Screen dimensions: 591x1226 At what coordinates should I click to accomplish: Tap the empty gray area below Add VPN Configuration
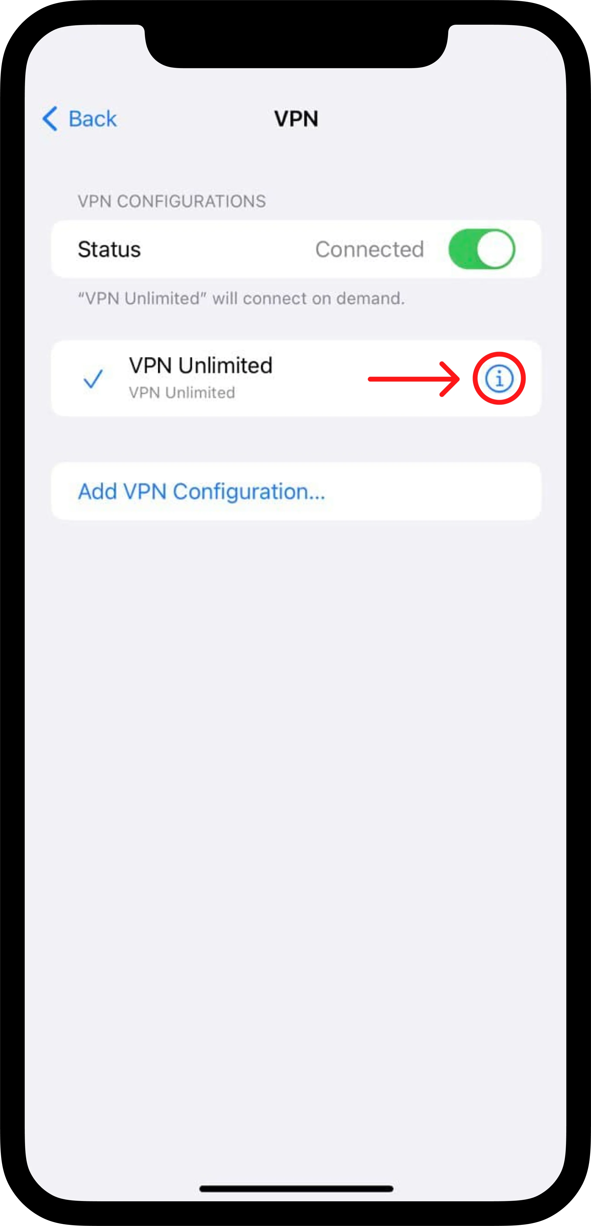pos(296,809)
